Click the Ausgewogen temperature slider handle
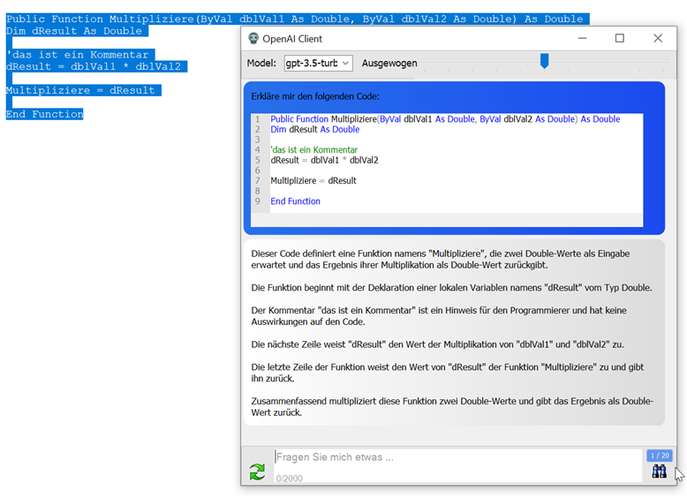The image size is (687, 500). click(x=544, y=61)
